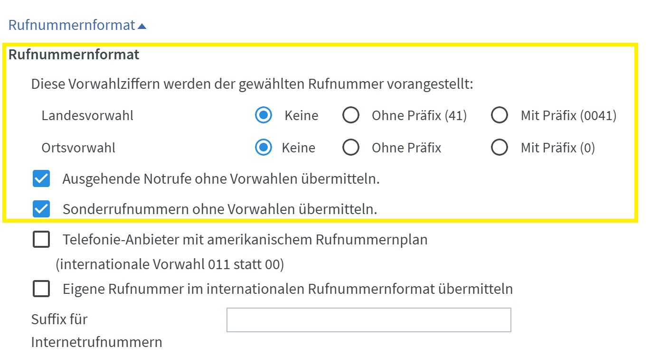Click the 'Sonderrufnummern ohne Vorwahlen übermitteln' label text
This screenshot has width=660, height=356.
[x=219, y=209]
